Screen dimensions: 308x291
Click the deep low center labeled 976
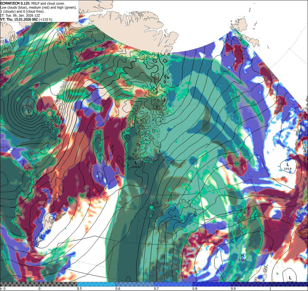click(x=29, y=114)
